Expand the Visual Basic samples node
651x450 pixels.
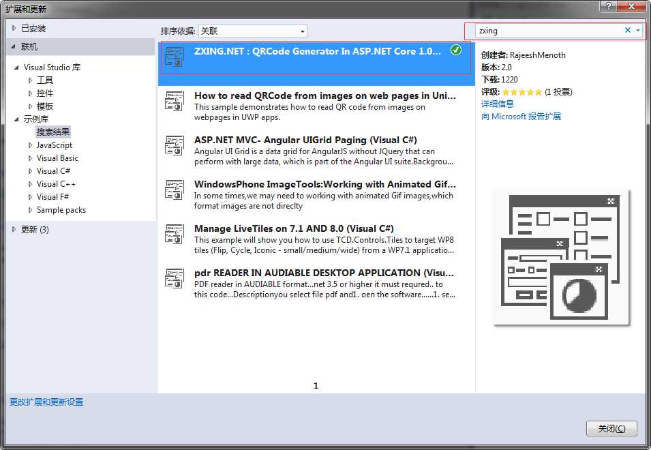click(x=30, y=158)
